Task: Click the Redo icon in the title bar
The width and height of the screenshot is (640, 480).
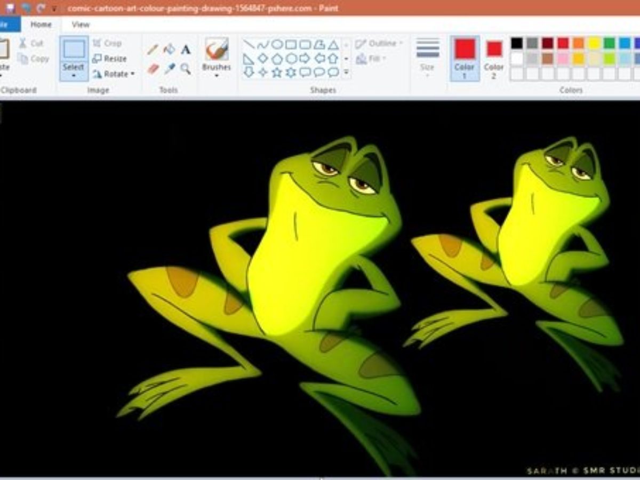Action: (x=41, y=9)
